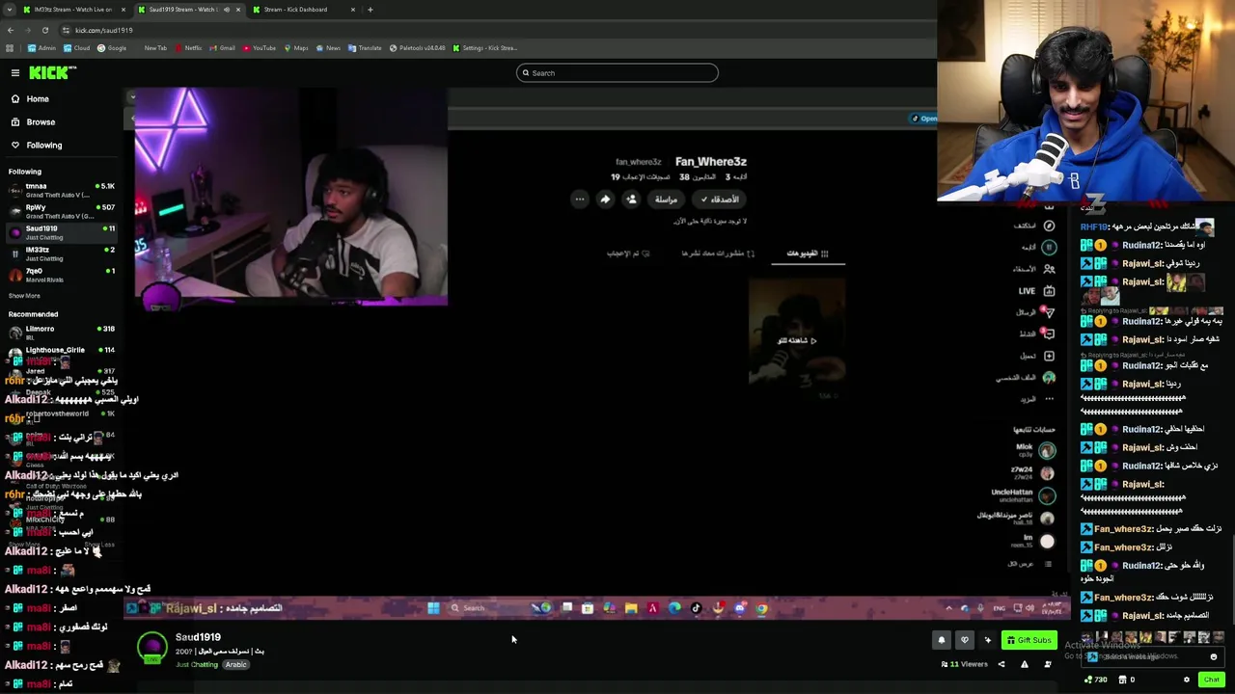This screenshot has width=1235, height=694.
Task: Click TikTok add-friend person icon
Action: tap(631, 200)
